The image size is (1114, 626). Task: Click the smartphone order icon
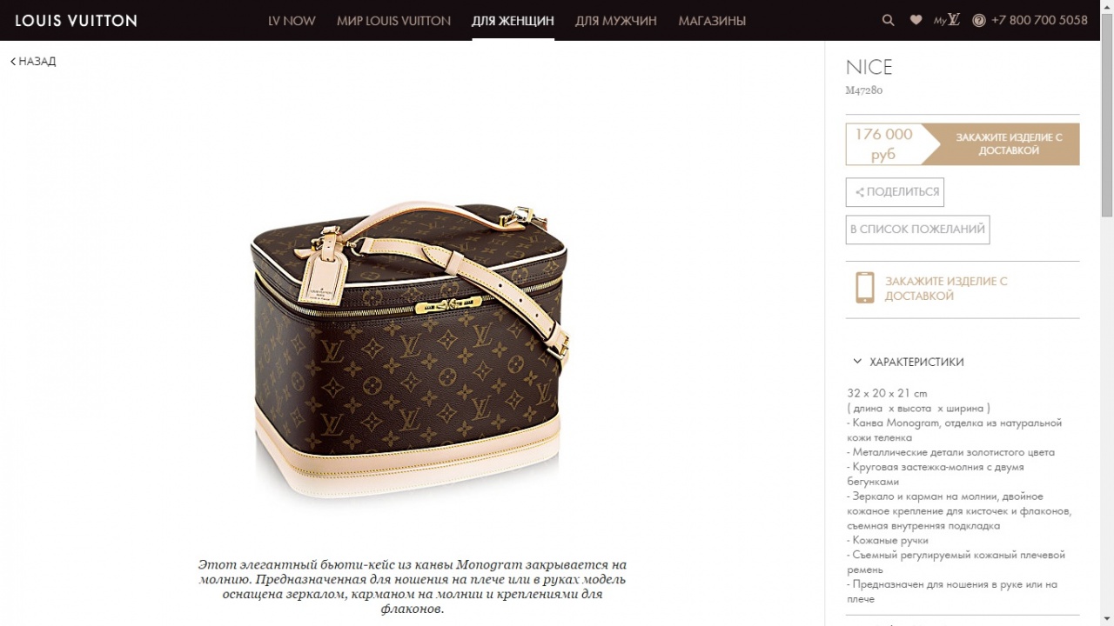tap(864, 288)
